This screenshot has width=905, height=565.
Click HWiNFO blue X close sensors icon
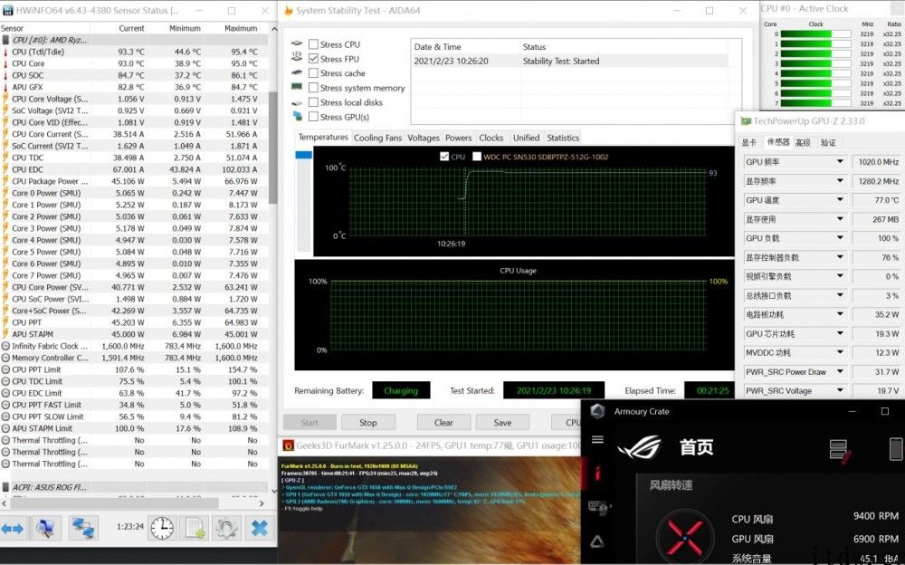pos(260,528)
